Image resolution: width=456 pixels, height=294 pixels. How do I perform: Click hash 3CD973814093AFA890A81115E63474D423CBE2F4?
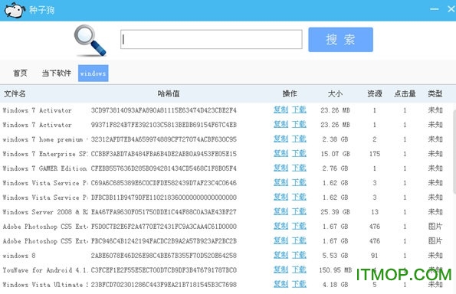pos(164,110)
